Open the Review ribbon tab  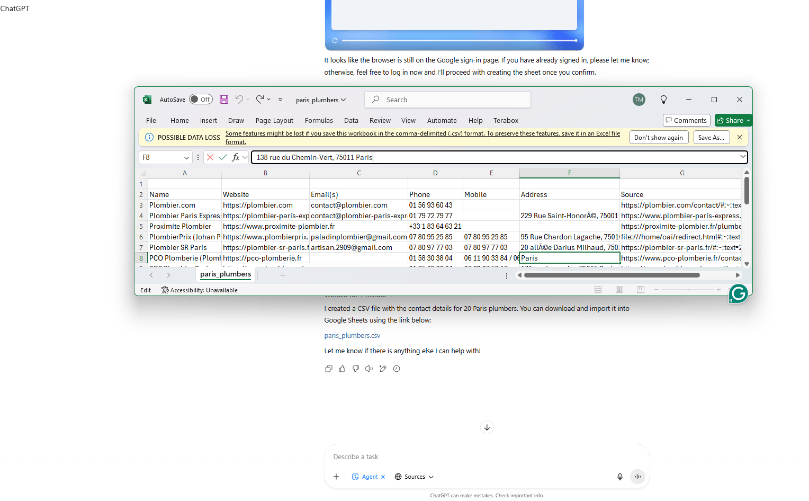point(380,120)
